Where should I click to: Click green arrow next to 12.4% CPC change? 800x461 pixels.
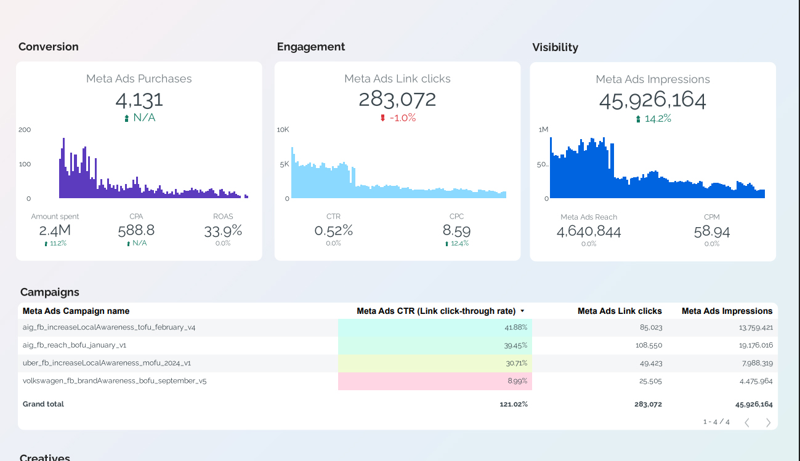(446, 244)
